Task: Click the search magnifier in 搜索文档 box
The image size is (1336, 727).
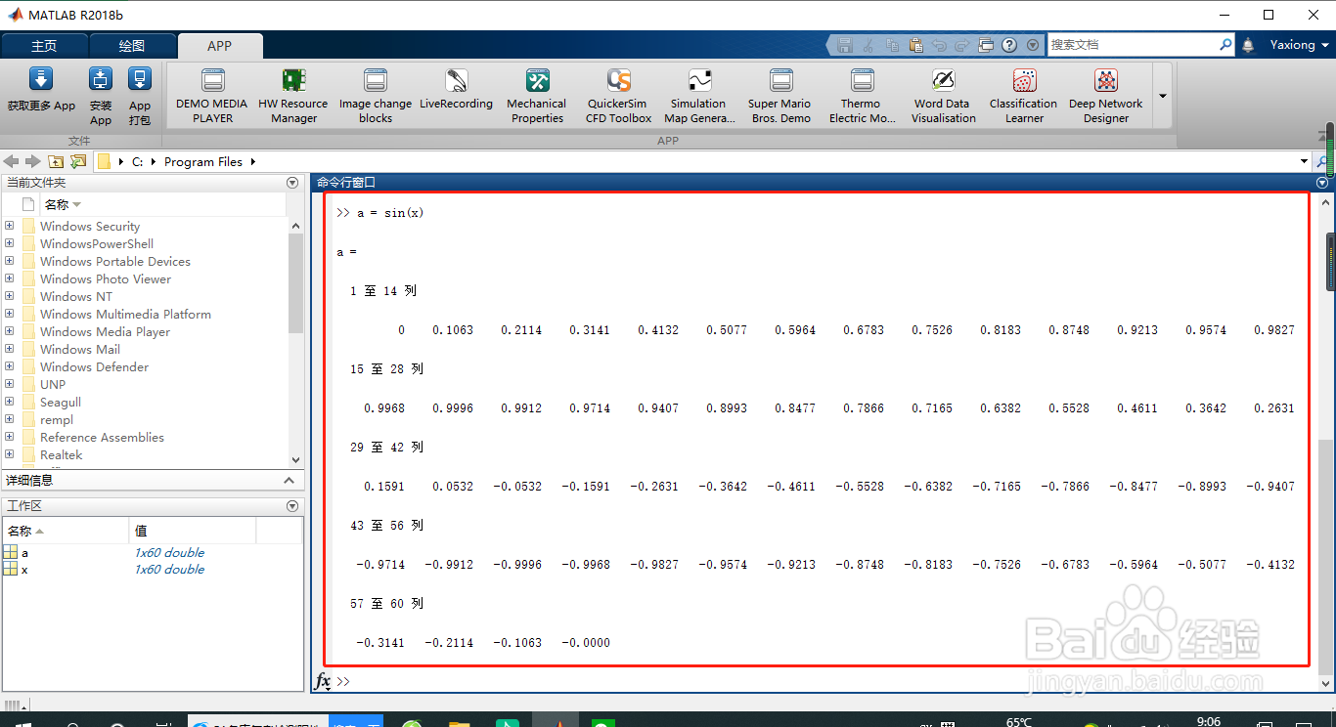Action: coord(1225,45)
